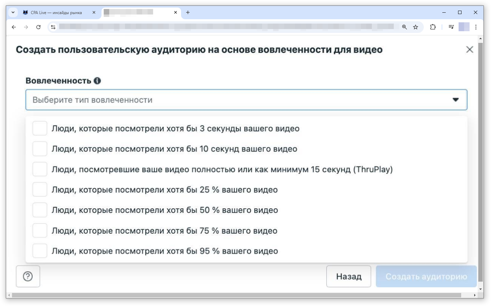Click the info icon next to Вовлеченность
This screenshot has height=306, width=491.
[x=97, y=81]
